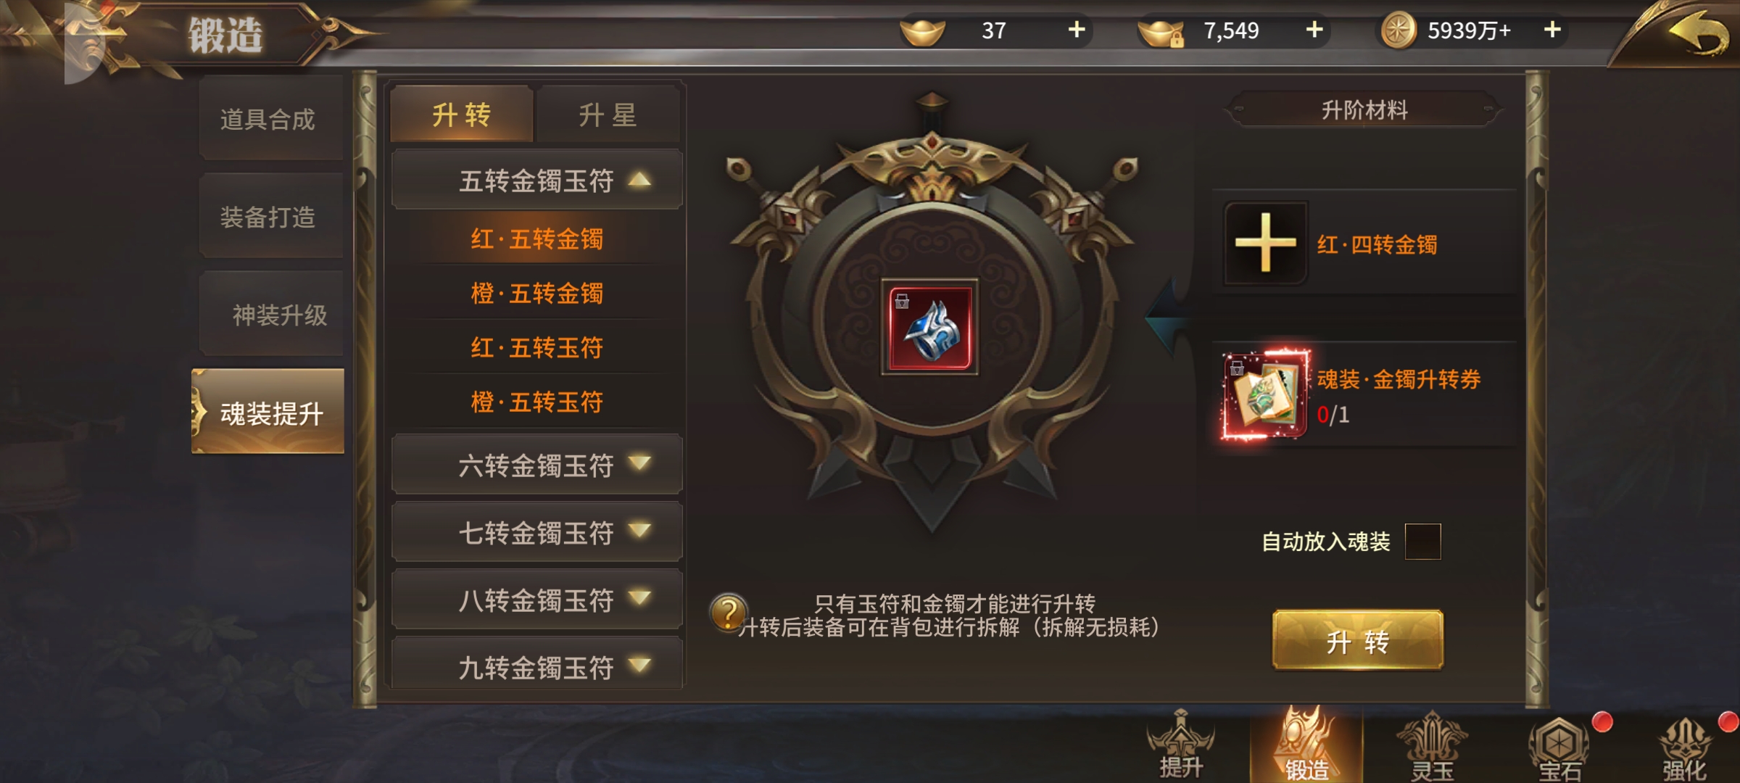The width and height of the screenshot is (1740, 783).
Task: Add coins via plus next to 5939万+
Action: (1552, 30)
